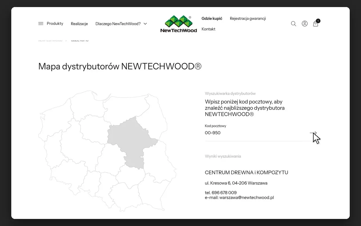
Task: Open the Produkty hamburger menu icon
Action: pyautogui.click(x=41, y=23)
